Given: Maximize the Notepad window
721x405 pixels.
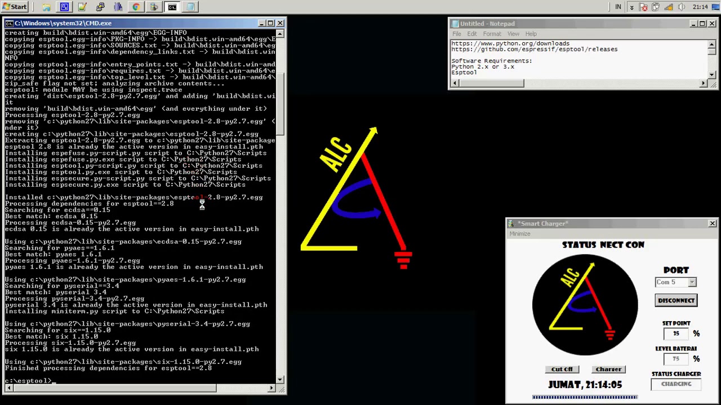Looking at the screenshot, I should tap(702, 24).
